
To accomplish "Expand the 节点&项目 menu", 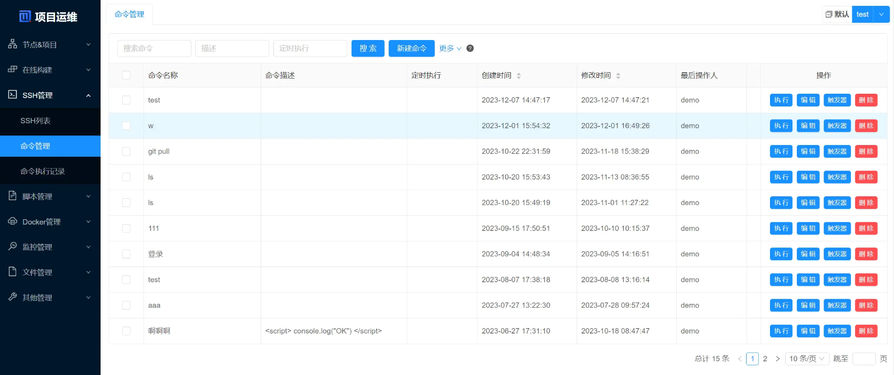I will [x=88, y=44].
